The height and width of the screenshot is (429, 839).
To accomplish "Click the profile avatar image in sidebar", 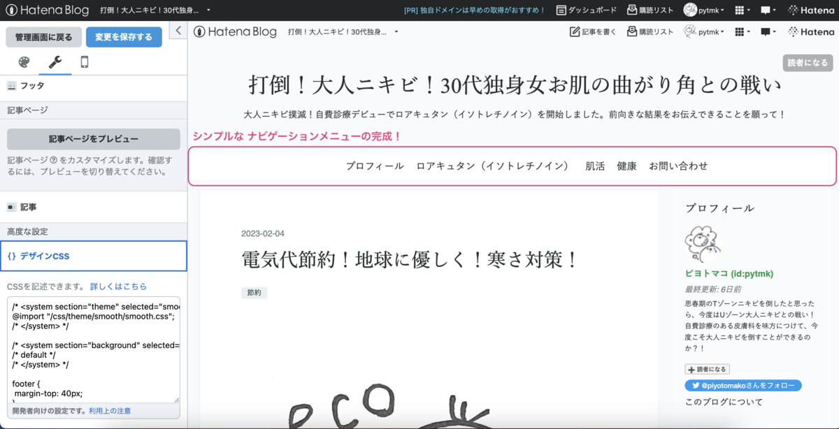I will click(x=703, y=244).
